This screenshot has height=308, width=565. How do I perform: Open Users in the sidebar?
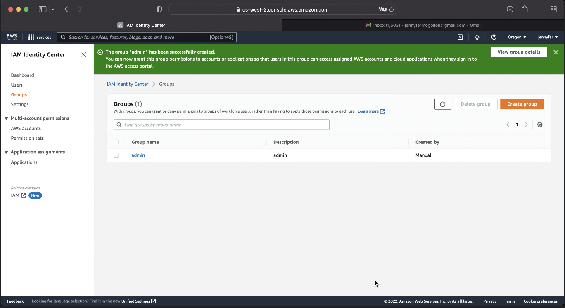coord(17,85)
